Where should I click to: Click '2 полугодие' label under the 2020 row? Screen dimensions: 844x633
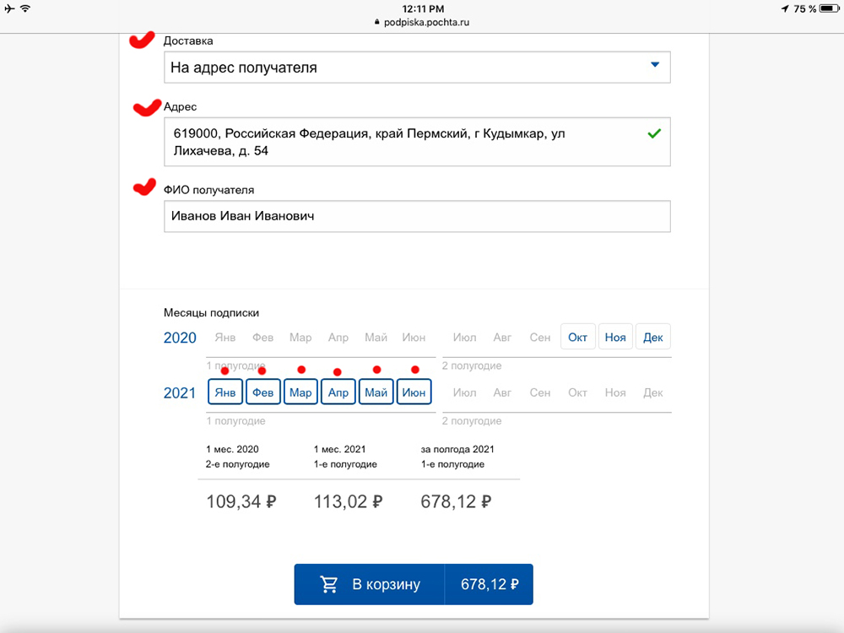472,365
